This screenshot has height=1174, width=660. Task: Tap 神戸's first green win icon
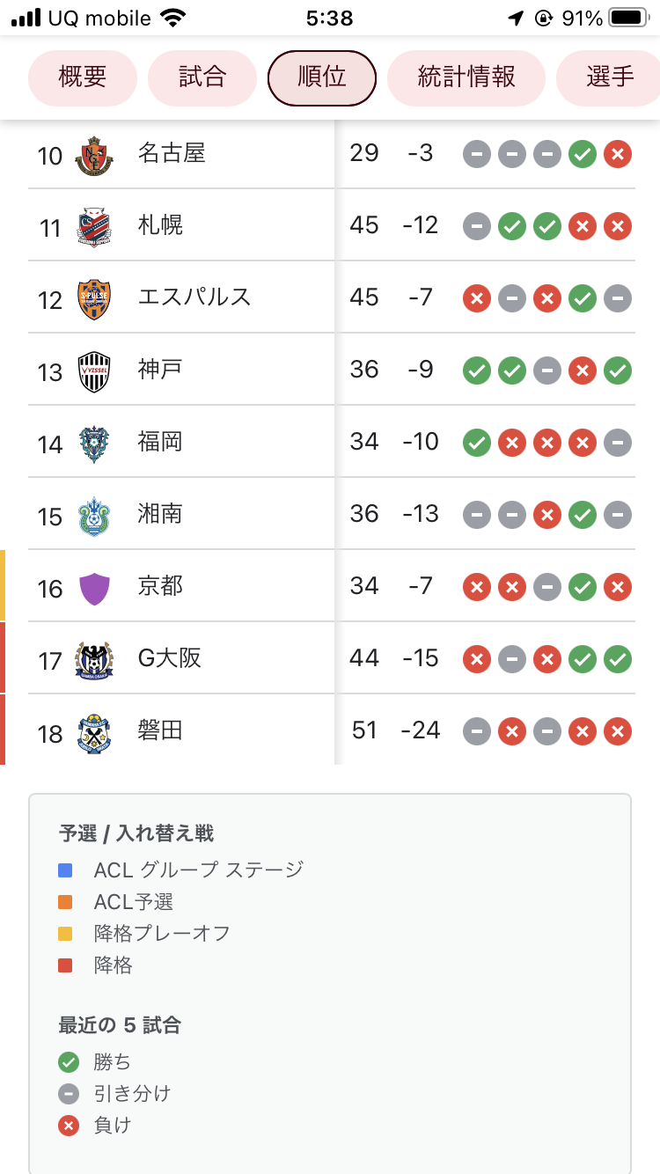tap(477, 371)
